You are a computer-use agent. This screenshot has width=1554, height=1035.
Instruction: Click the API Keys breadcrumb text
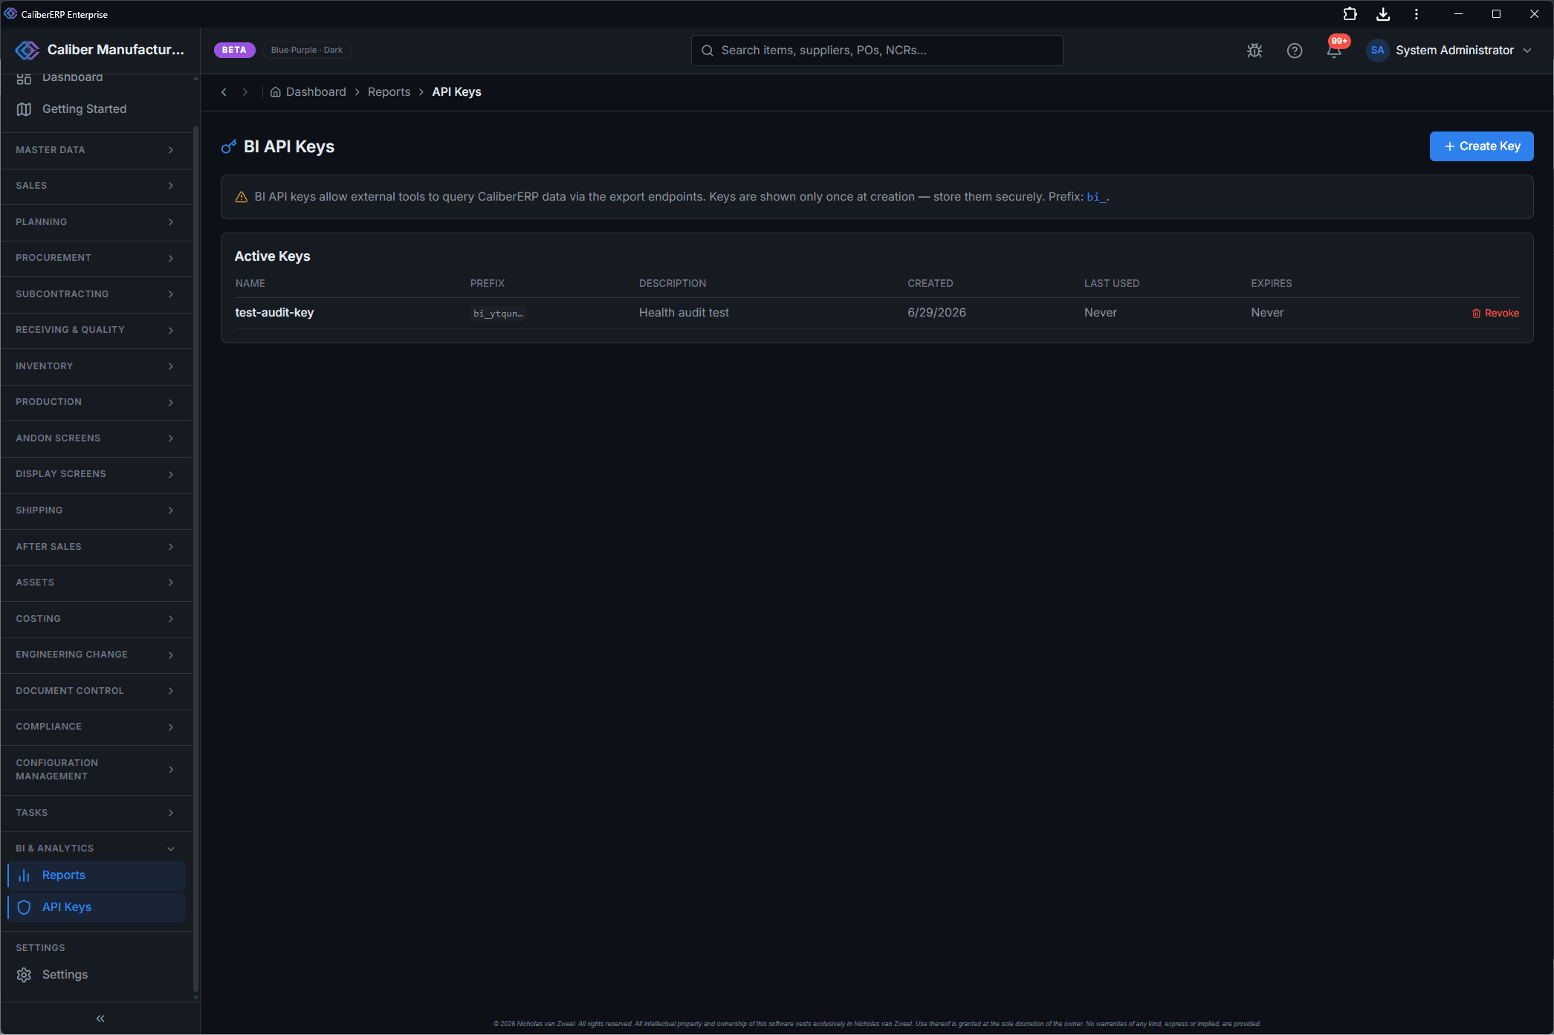tap(456, 92)
